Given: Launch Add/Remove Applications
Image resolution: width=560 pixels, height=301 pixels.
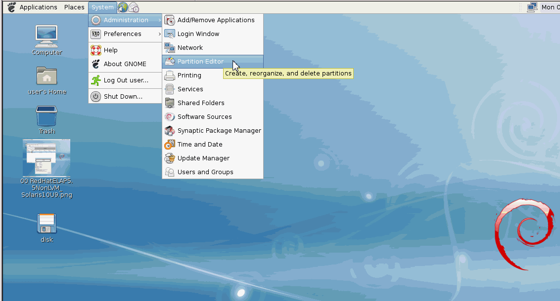Looking at the screenshot, I should point(213,20).
